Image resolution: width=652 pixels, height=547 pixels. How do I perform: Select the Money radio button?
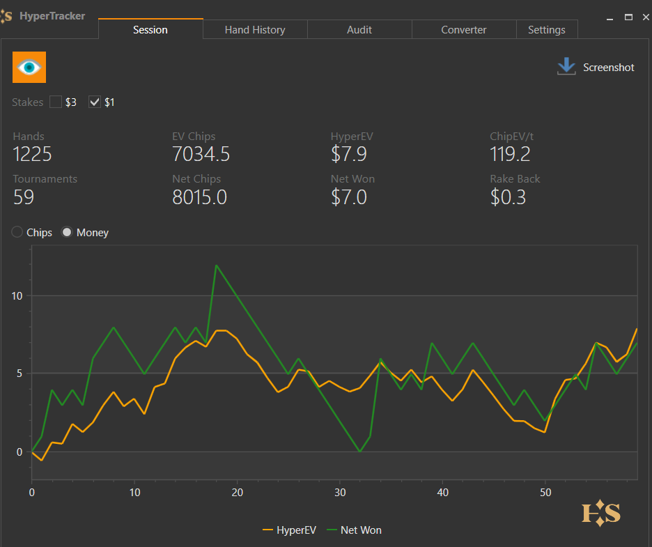(67, 232)
